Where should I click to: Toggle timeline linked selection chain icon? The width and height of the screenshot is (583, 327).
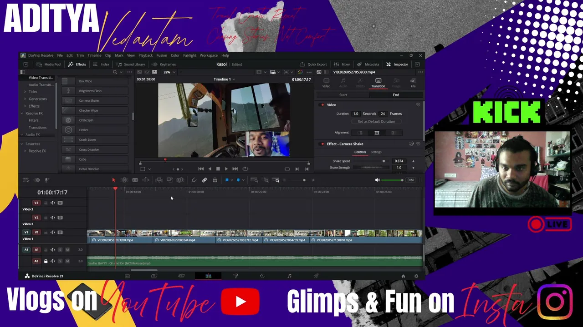205,180
